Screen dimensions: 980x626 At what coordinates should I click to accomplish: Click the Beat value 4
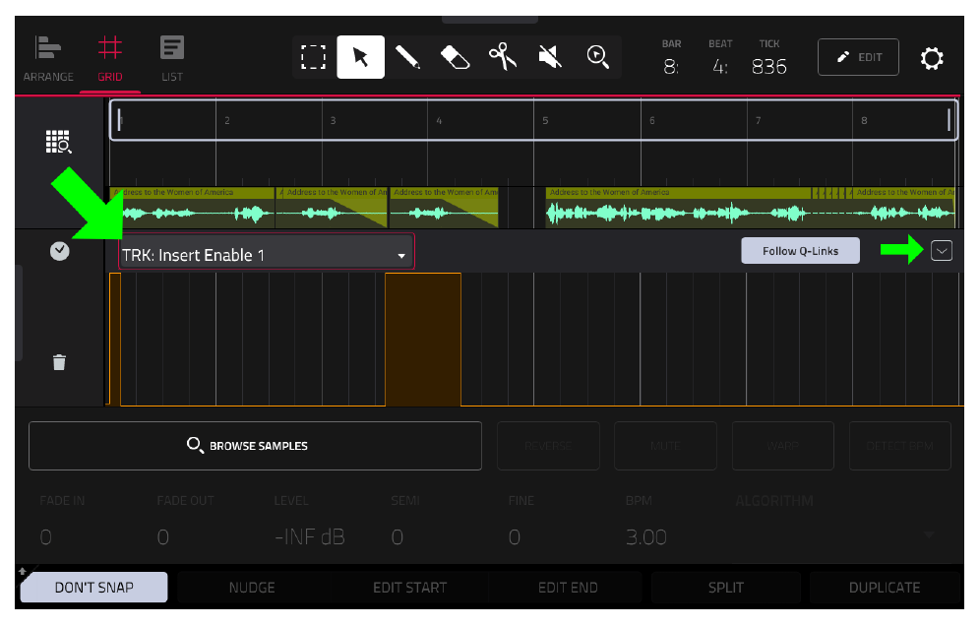[720, 66]
